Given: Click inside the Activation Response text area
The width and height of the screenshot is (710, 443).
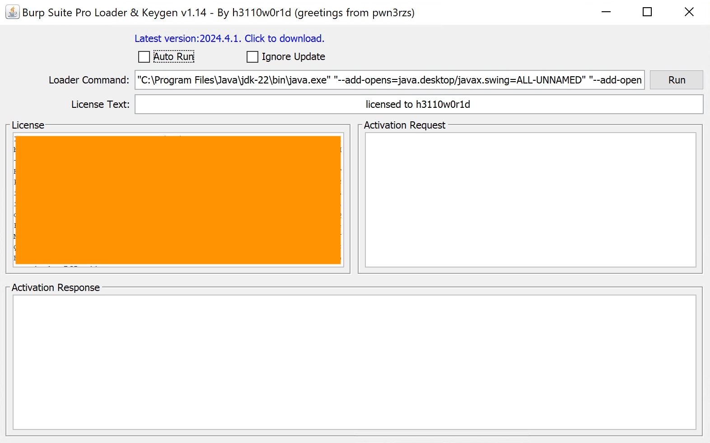Looking at the screenshot, I should pyautogui.click(x=355, y=362).
